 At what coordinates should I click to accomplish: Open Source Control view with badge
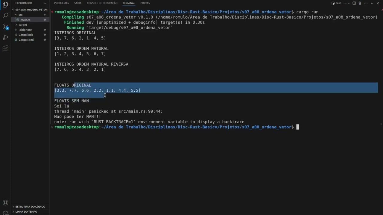5,27
